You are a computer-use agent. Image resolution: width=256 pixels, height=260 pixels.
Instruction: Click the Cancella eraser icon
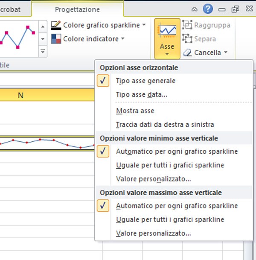pos(187,53)
